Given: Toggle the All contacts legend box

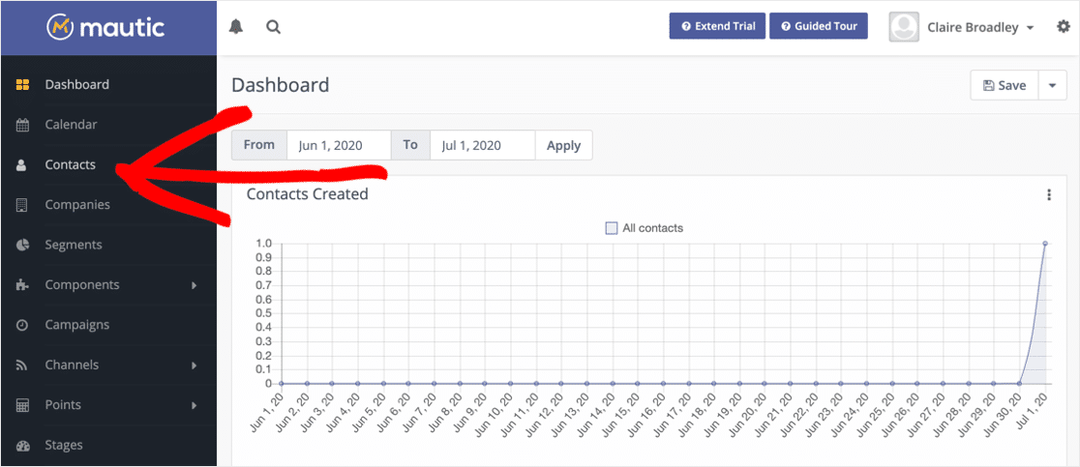Looking at the screenshot, I should pyautogui.click(x=612, y=228).
